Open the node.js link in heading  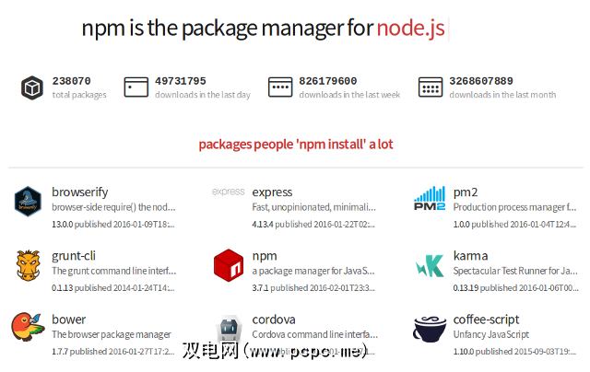click(x=410, y=29)
